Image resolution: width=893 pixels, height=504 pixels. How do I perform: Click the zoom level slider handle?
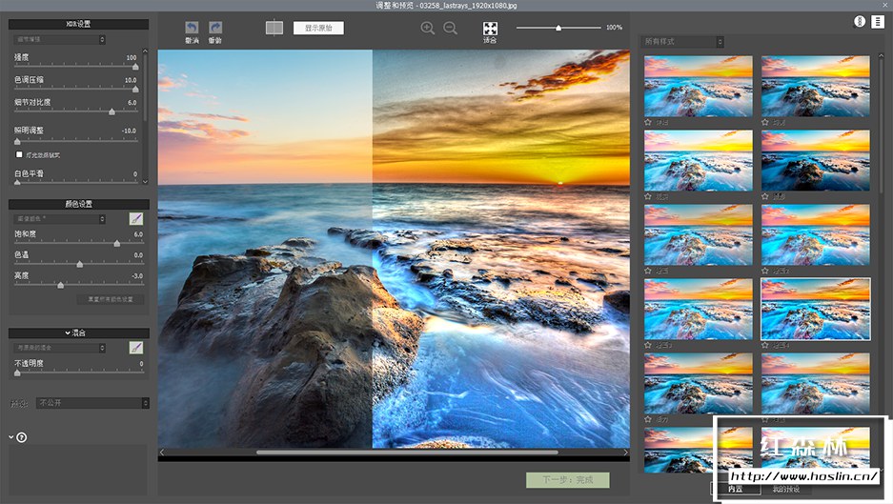(558, 29)
